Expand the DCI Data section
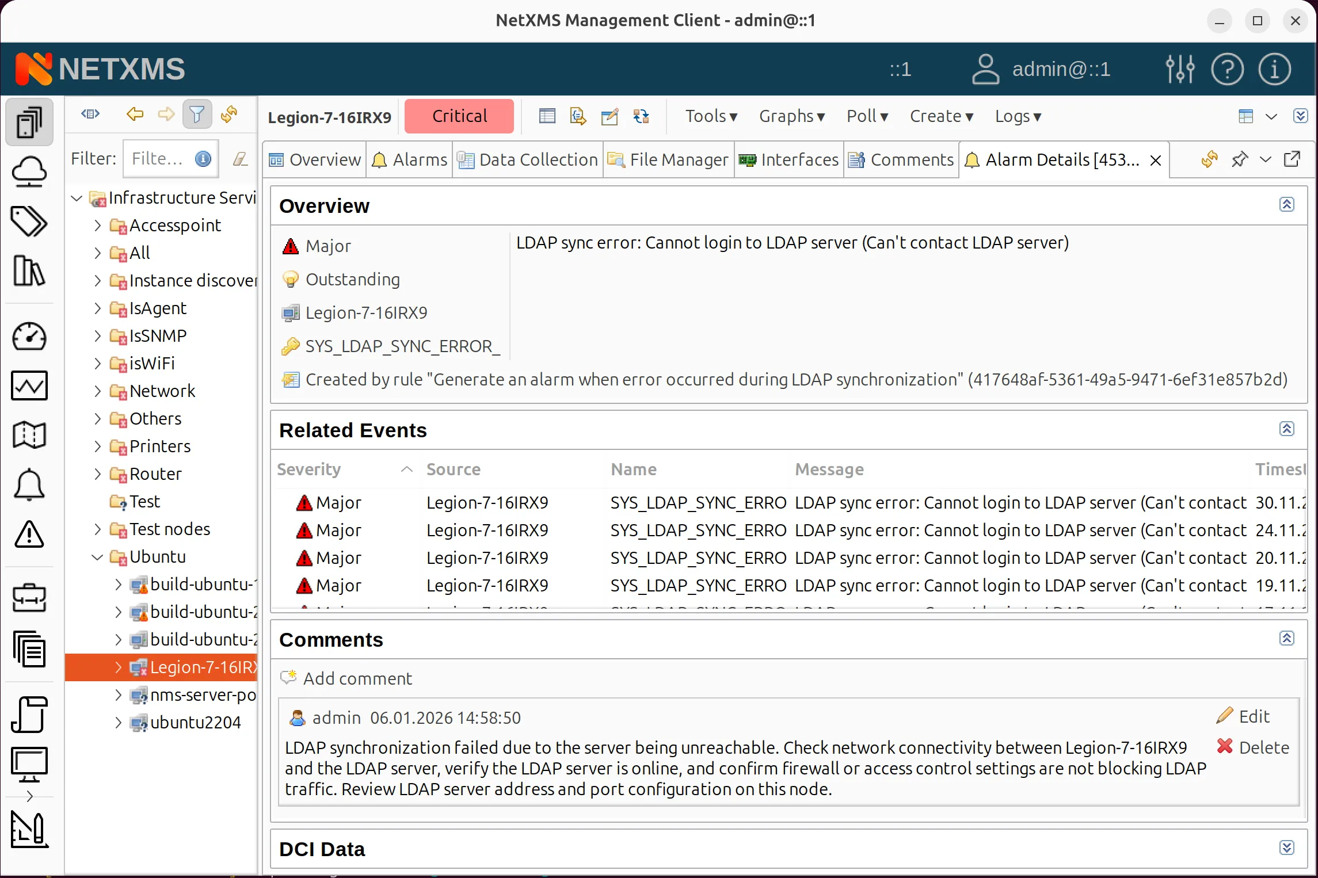 (1287, 848)
